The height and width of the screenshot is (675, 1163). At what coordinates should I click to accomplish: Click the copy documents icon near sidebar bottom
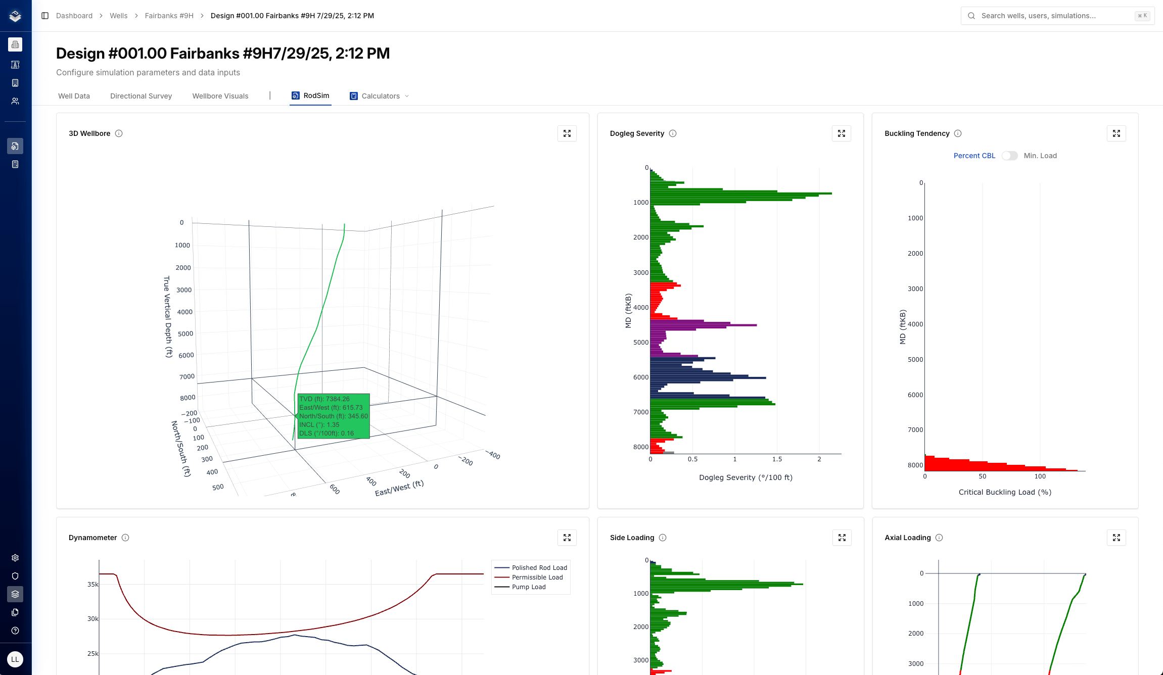coord(15,612)
